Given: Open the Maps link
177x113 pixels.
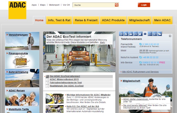Looking at the screenshot, I should pos(43,5).
